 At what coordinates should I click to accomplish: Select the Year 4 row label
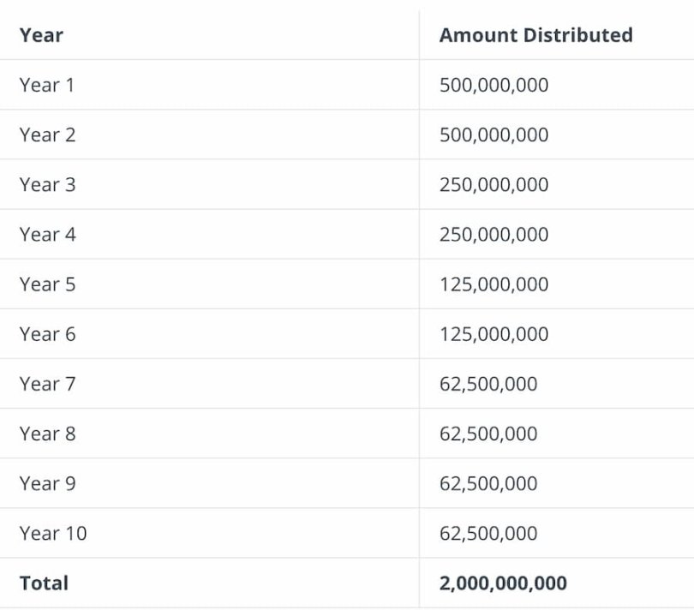click(x=47, y=234)
